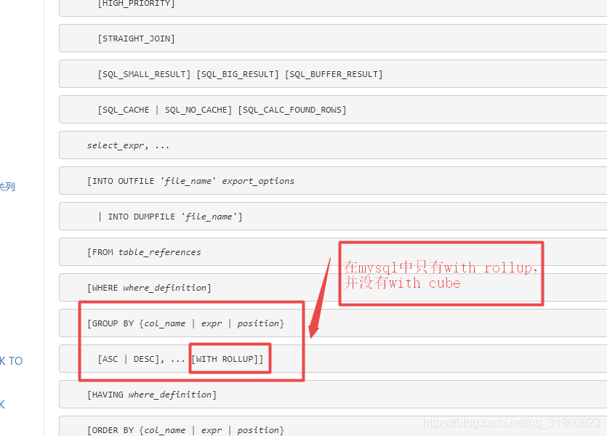Screen dimensions: 607x436
Task: Click the GROUP BY code line
Action: click(x=185, y=323)
